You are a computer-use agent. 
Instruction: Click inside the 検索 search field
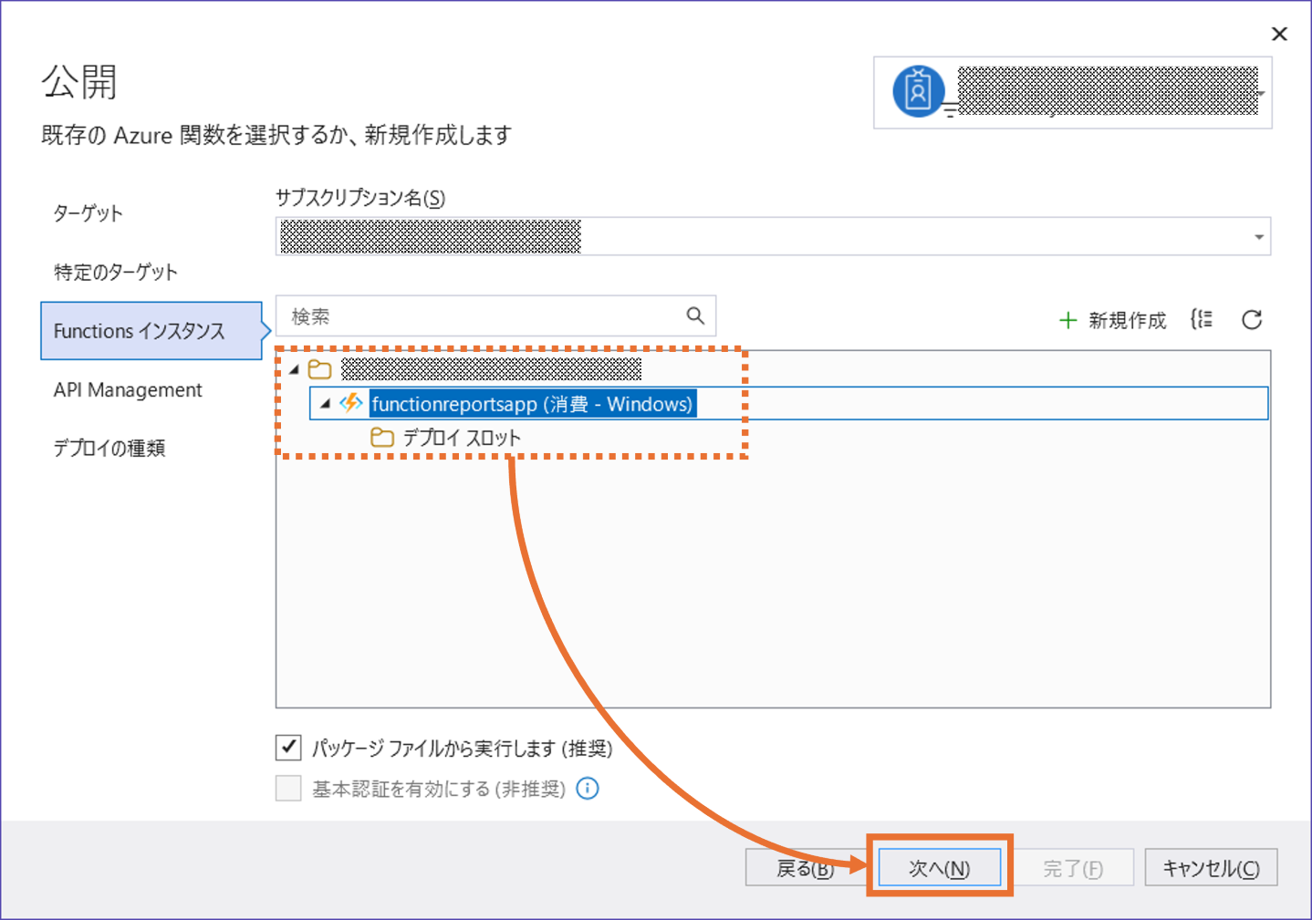[x=456, y=315]
